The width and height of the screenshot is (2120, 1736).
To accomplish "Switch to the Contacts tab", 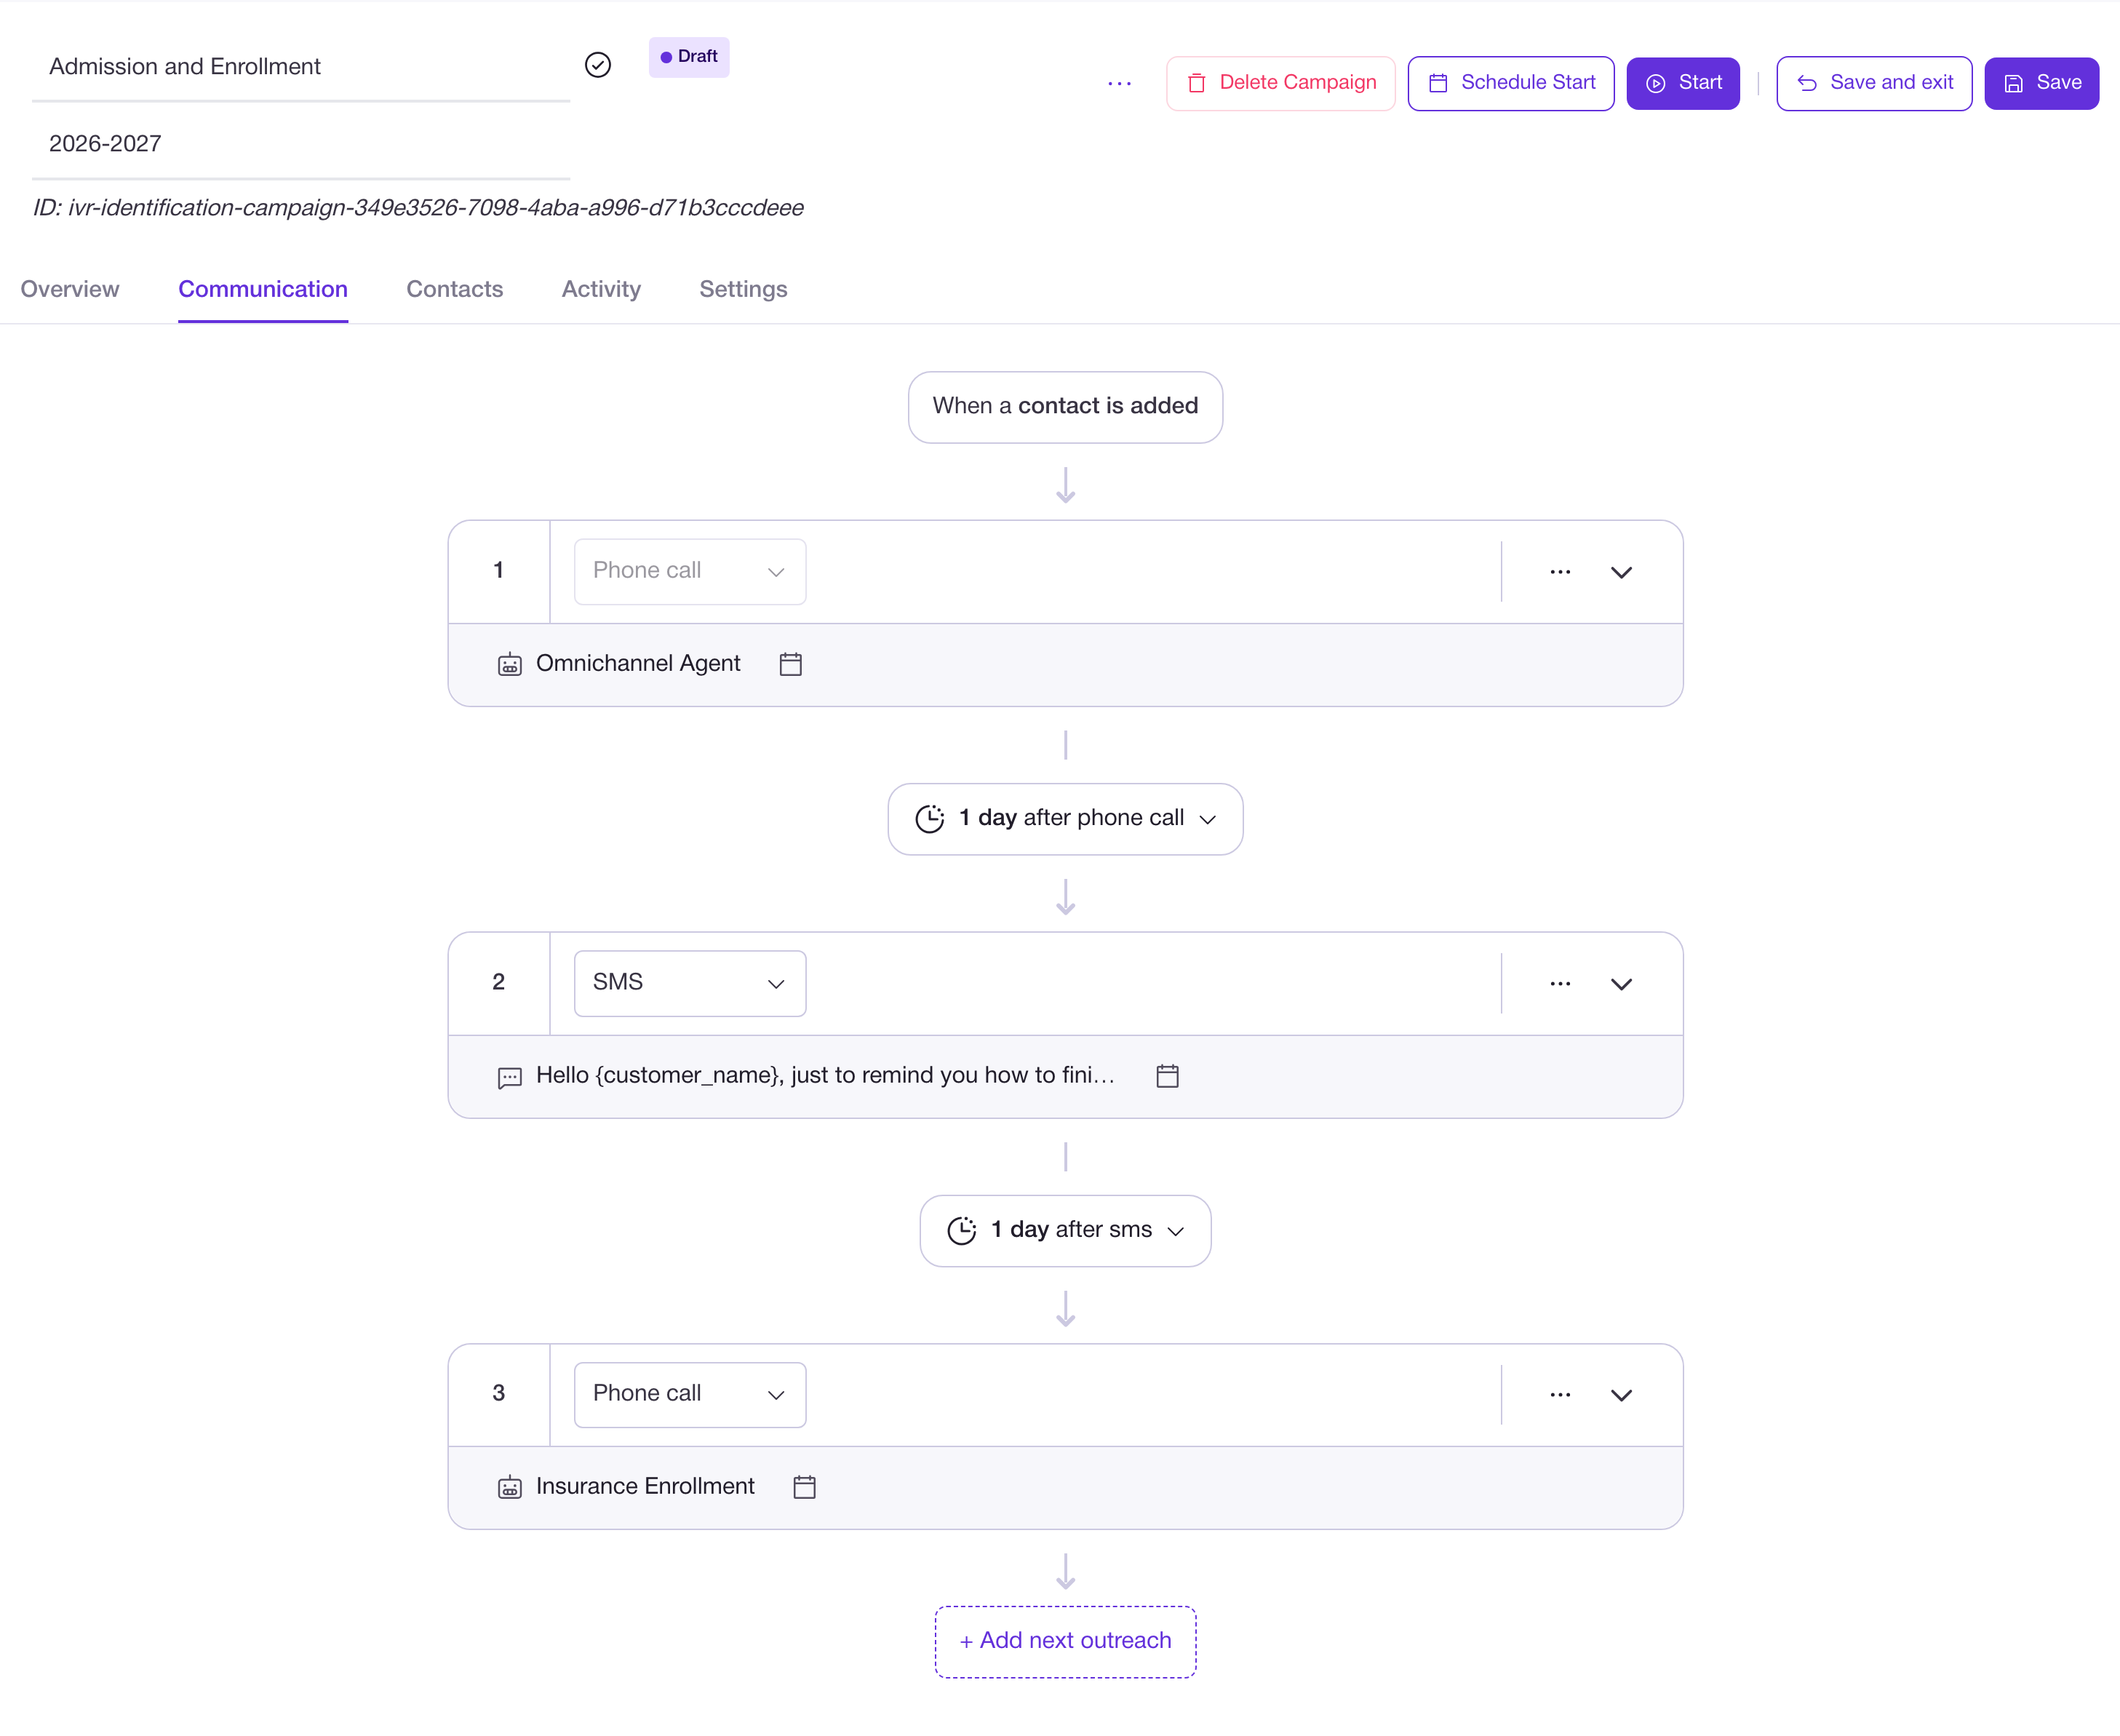I will tap(454, 289).
